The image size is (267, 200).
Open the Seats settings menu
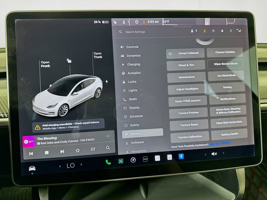pyautogui.click(x=130, y=99)
